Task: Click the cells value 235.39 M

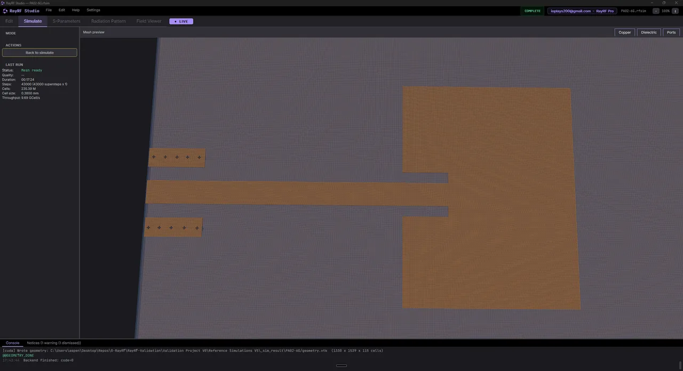Action: tap(28, 88)
